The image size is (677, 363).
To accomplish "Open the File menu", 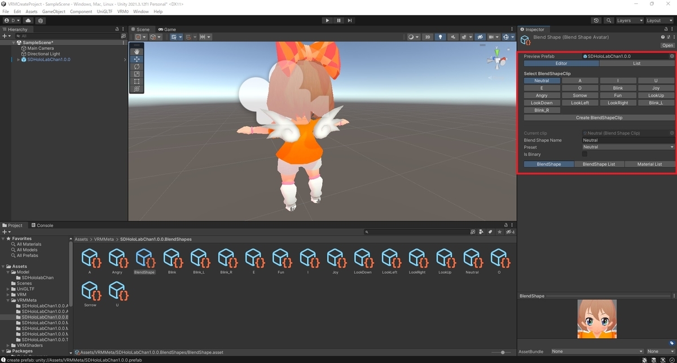I will (x=6, y=11).
